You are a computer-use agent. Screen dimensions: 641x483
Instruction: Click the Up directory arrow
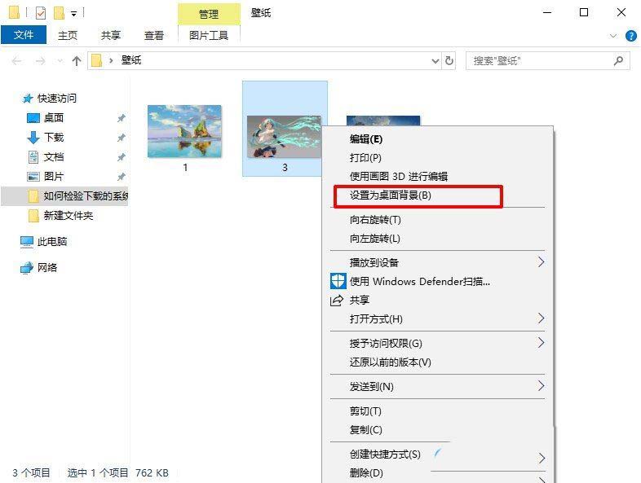(77, 61)
